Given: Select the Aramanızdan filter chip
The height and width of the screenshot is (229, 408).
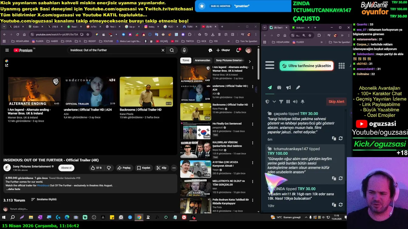Looking at the screenshot, I should pyautogui.click(x=202, y=60).
